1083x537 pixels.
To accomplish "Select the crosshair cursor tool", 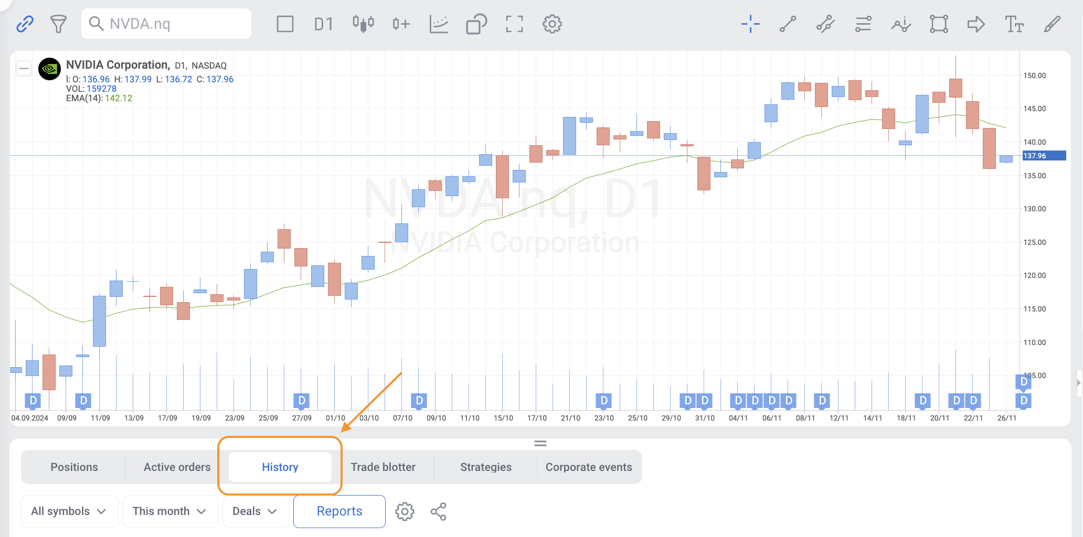I will point(750,24).
